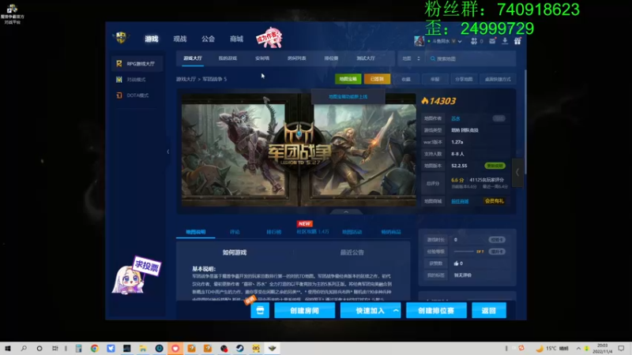Switch to the 排位赛 tab
Viewport: 632px width, 355px height.
[331, 58]
